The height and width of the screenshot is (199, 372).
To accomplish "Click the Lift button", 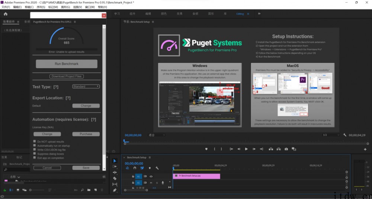I will pos(271,149).
